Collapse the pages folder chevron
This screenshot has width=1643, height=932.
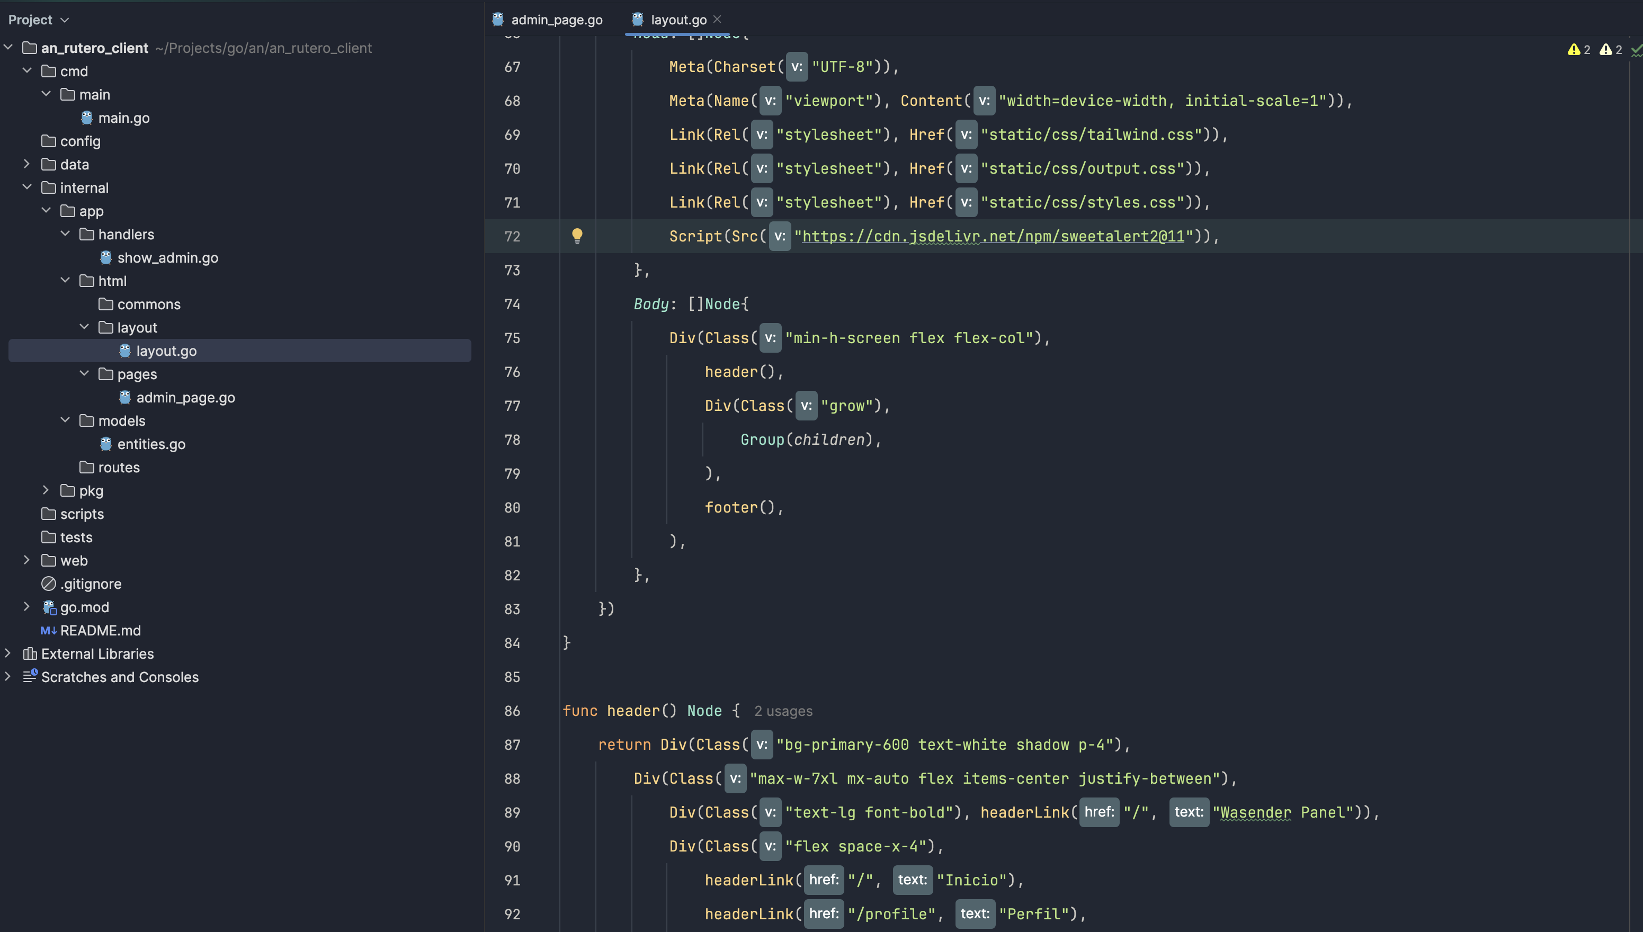point(85,373)
